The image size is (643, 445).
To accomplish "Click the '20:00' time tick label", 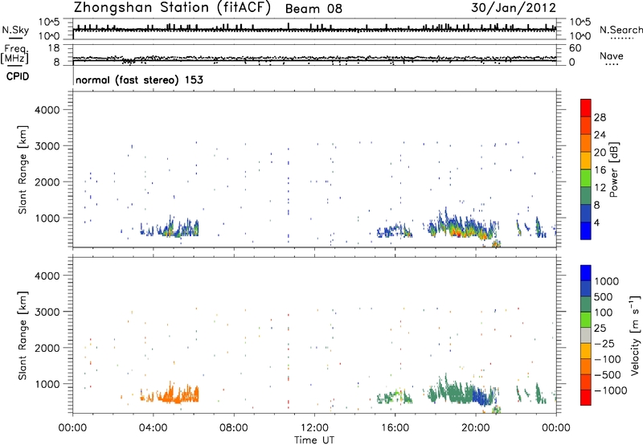I will click(476, 428).
